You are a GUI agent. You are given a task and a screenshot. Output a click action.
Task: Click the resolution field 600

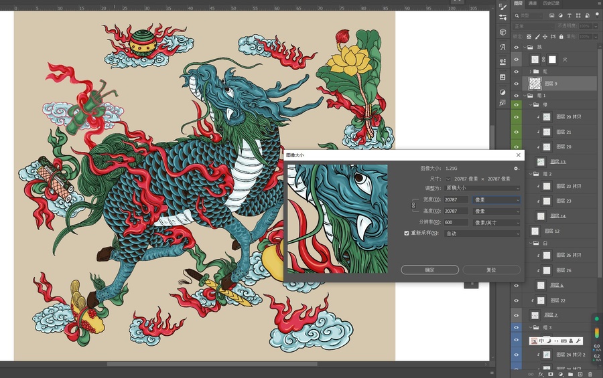[x=456, y=222]
